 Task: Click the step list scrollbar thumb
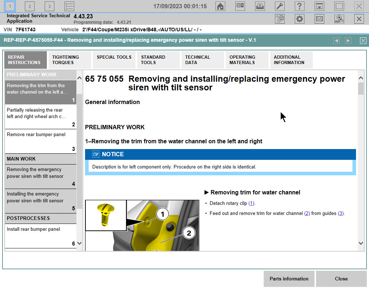pos(80,151)
